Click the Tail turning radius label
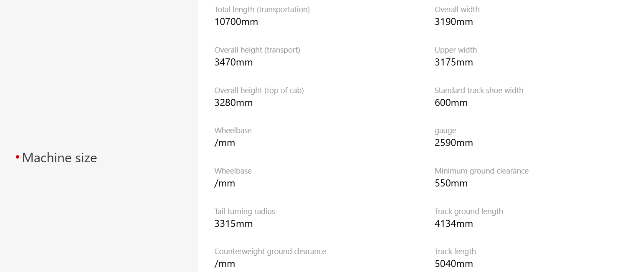 pyautogui.click(x=245, y=212)
